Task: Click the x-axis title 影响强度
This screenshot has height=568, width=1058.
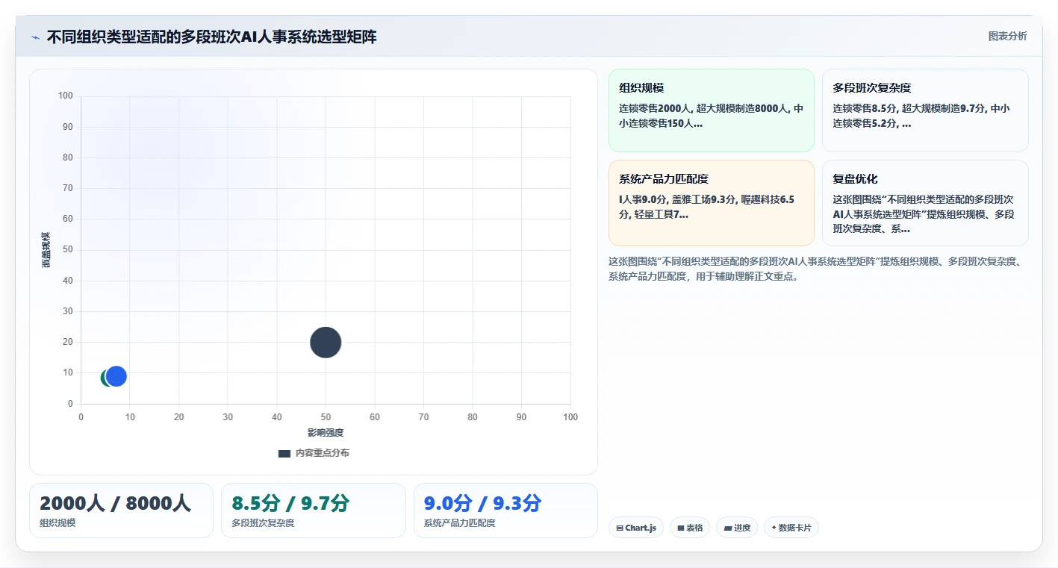Action: click(326, 433)
